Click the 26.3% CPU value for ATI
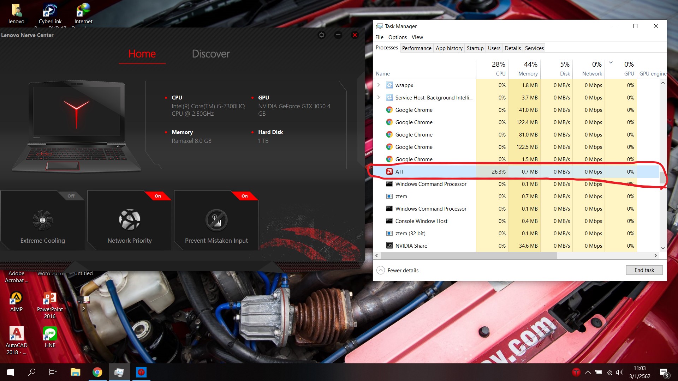Image resolution: width=678 pixels, height=381 pixels. point(499,171)
